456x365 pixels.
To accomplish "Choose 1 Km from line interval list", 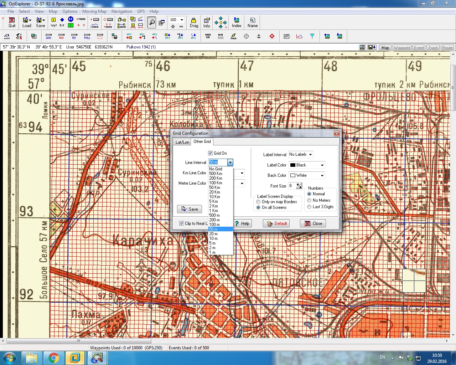I will point(214,211).
